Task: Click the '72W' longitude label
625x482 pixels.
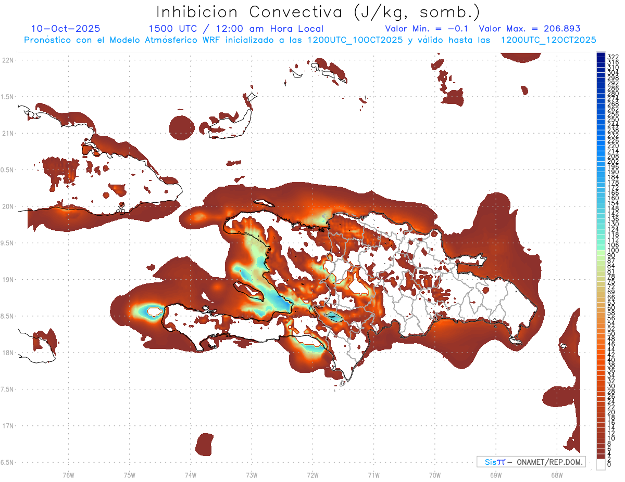Action: pyautogui.click(x=312, y=475)
